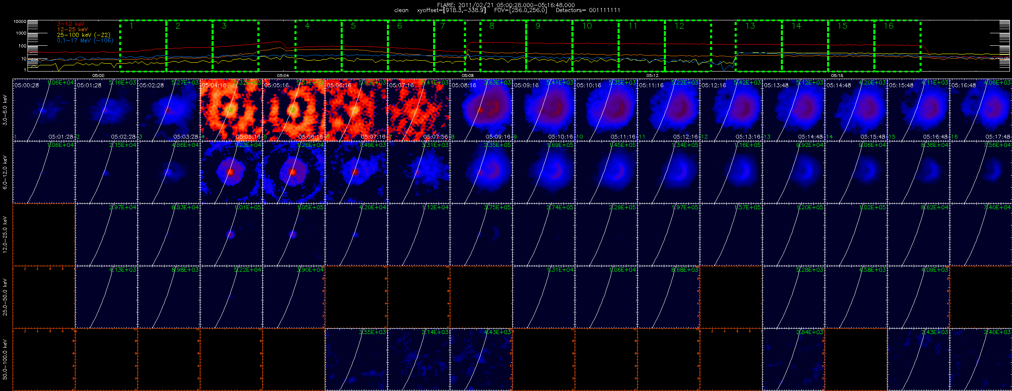Click the FLARE date and time title text
The height and width of the screenshot is (391, 1012).
pyautogui.click(x=506, y=5)
